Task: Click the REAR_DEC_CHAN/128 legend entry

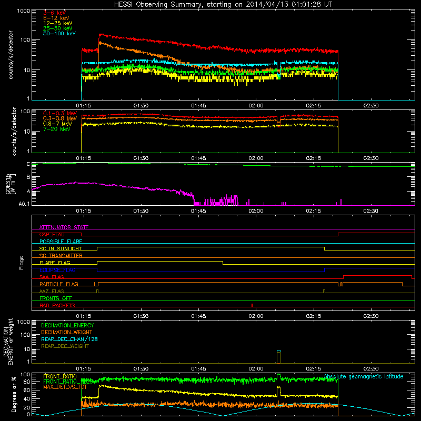Action: point(69,339)
